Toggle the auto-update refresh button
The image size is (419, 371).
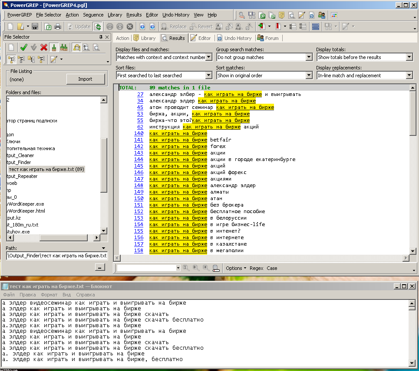(x=97, y=26)
